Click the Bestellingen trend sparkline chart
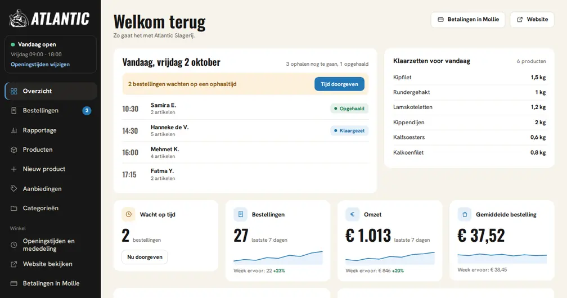567x298 pixels. pyautogui.click(x=278, y=258)
